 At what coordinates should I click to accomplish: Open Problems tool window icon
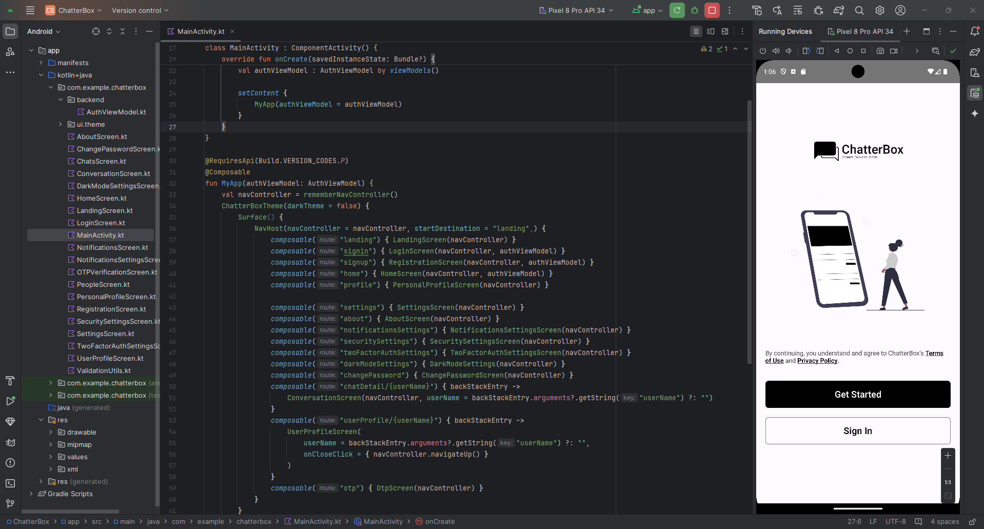pos(10,463)
